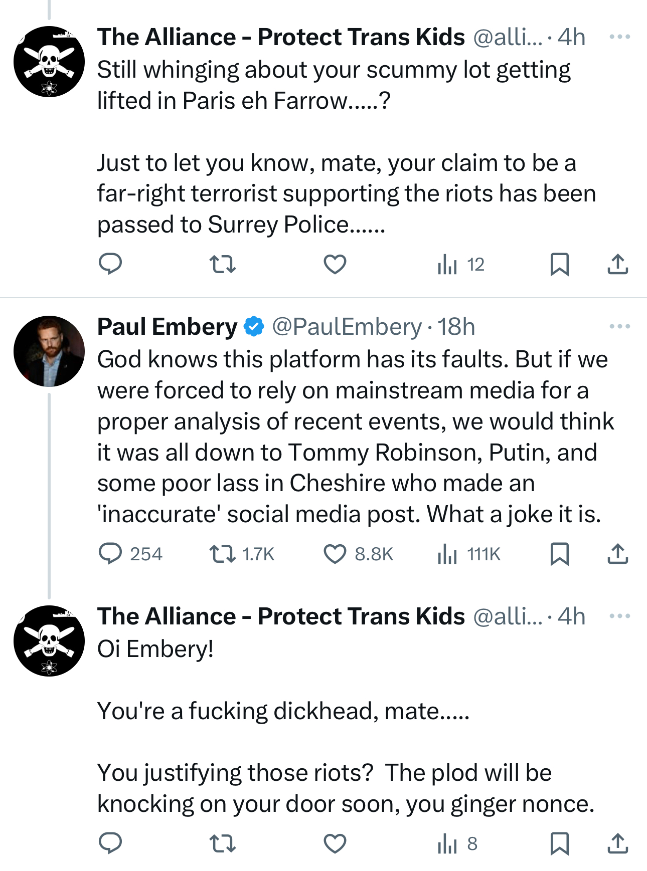Screen dimensions: 647x871
Task: Open more options on Farrow reply tweet
Action: pyautogui.click(x=619, y=37)
